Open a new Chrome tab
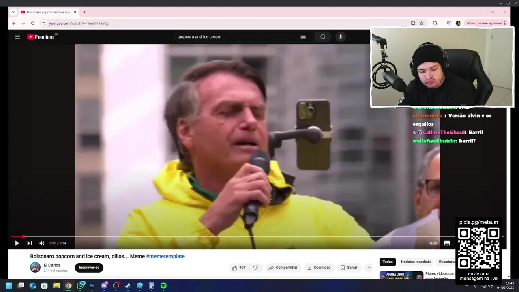 [84, 12]
